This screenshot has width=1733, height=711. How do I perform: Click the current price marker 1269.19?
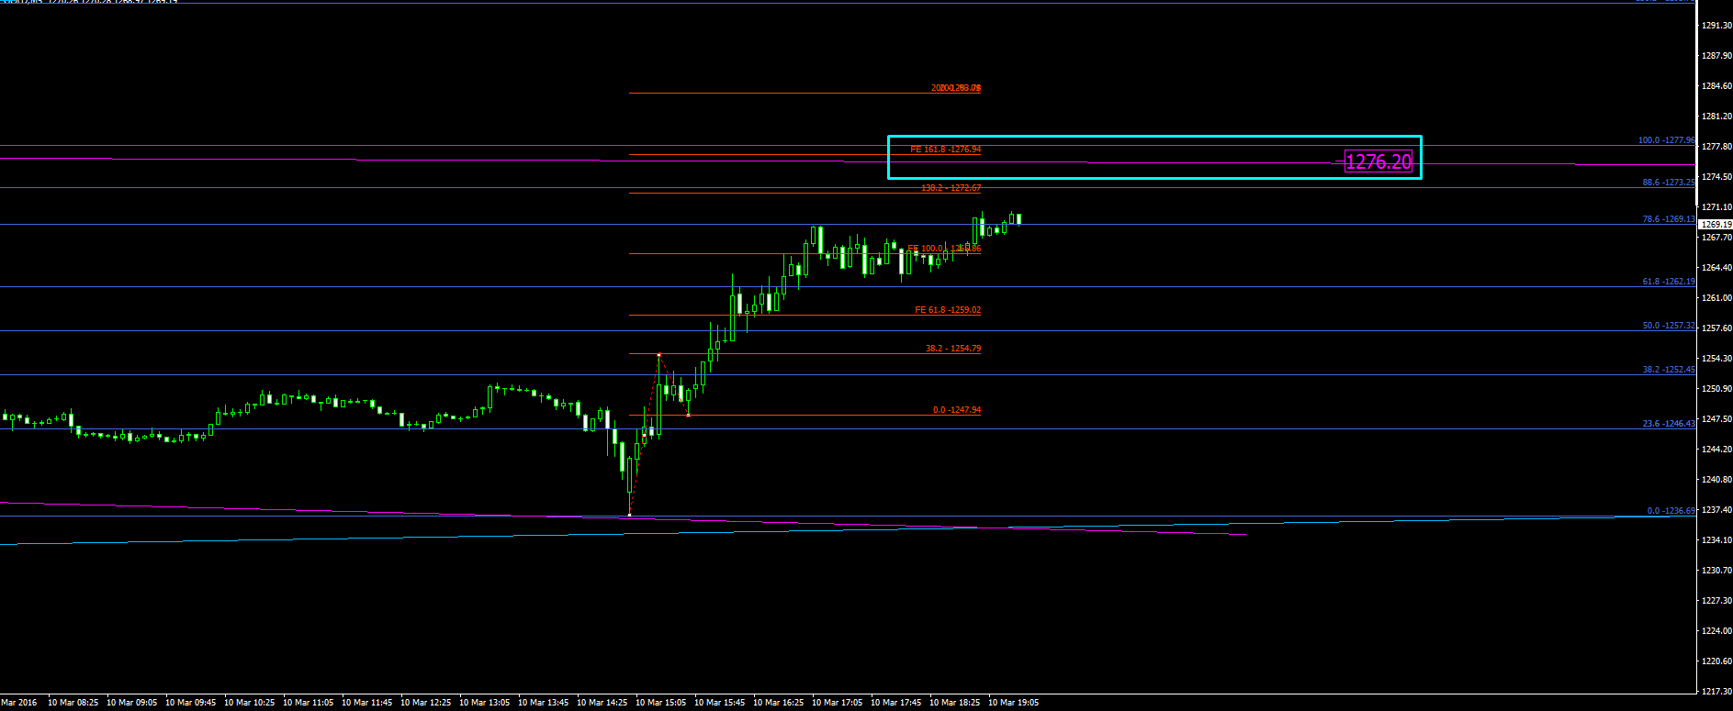1715,224
